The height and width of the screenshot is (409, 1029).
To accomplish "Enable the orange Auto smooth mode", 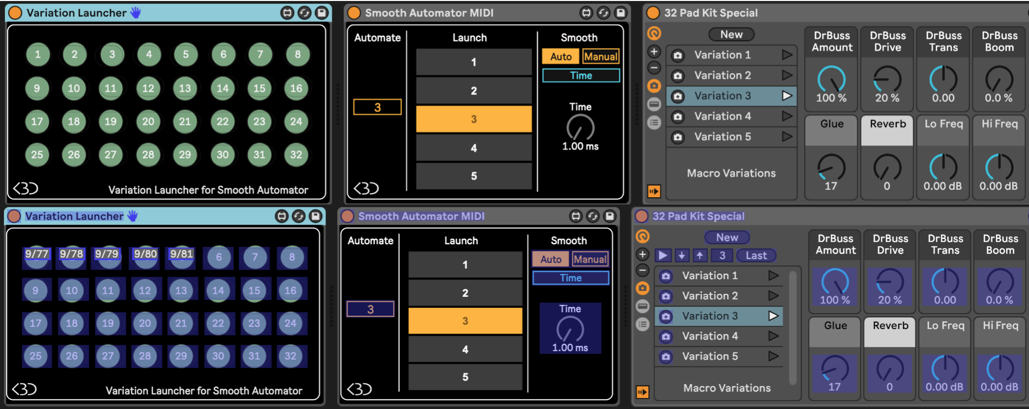I will point(561,57).
